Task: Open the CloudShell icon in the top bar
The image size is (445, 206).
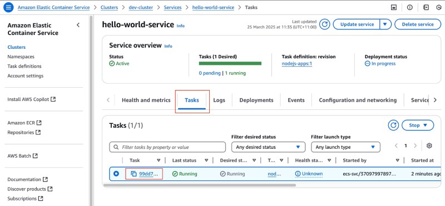Action: [x=394, y=7]
